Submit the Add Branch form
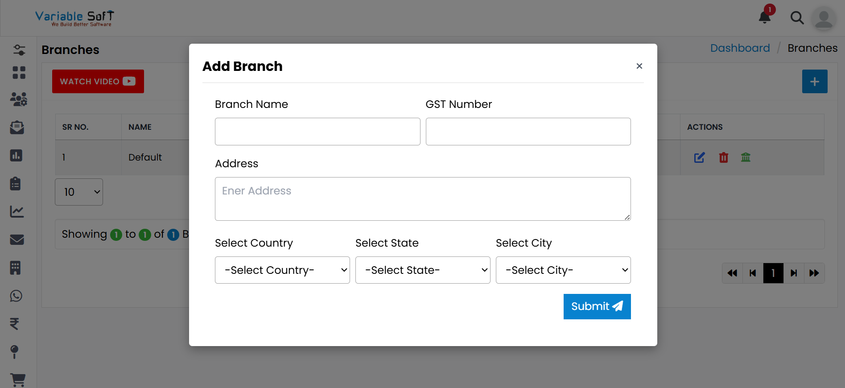The width and height of the screenshot is (845, 388). point(597,306)
